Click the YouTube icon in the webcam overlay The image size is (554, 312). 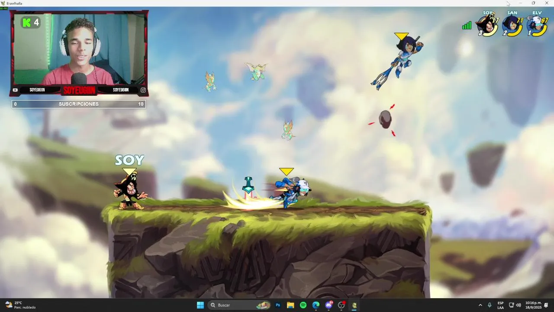click(x=15, y=90)
